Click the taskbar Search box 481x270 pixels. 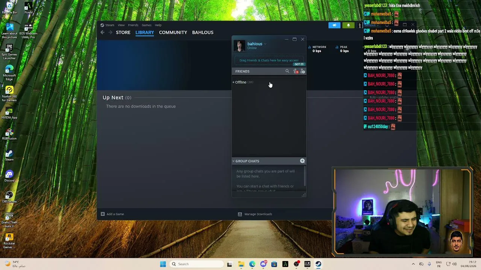tap(196, 264)
